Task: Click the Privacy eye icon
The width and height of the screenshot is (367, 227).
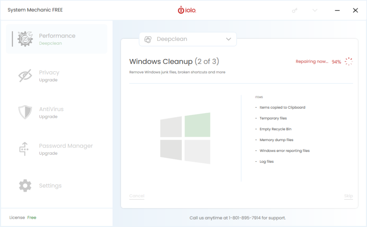Action: click(25, 75)
